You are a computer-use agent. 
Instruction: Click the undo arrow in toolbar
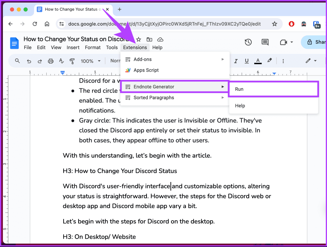(29, 61)
